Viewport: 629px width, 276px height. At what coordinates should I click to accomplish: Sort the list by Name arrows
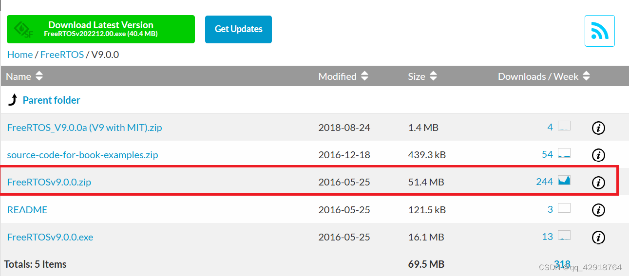pos(39,76)
